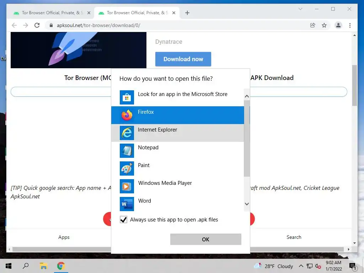Open the Search link at page bottom

click(x=294, y=237)
